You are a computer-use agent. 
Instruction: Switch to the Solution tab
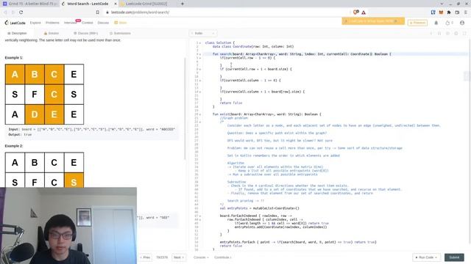click(52, 33)
